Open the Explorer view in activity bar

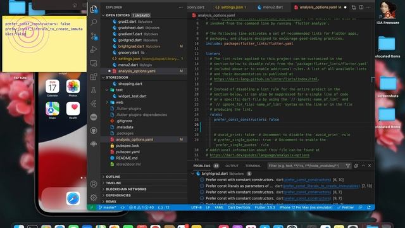(x=94, y=9)
